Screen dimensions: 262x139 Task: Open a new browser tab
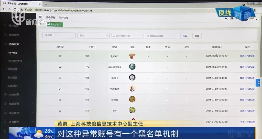point(46,4)
